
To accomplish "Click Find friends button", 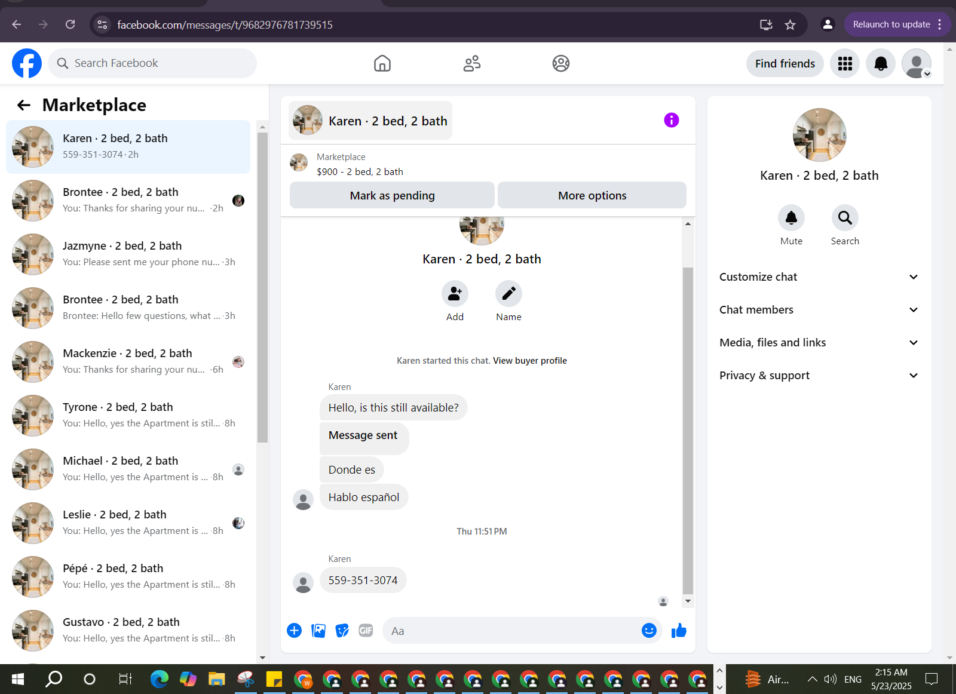I will pos(785,63).
